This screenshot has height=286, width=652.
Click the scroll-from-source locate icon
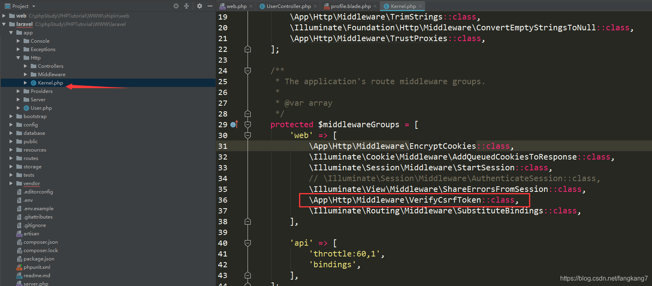[x=176, y=6]
